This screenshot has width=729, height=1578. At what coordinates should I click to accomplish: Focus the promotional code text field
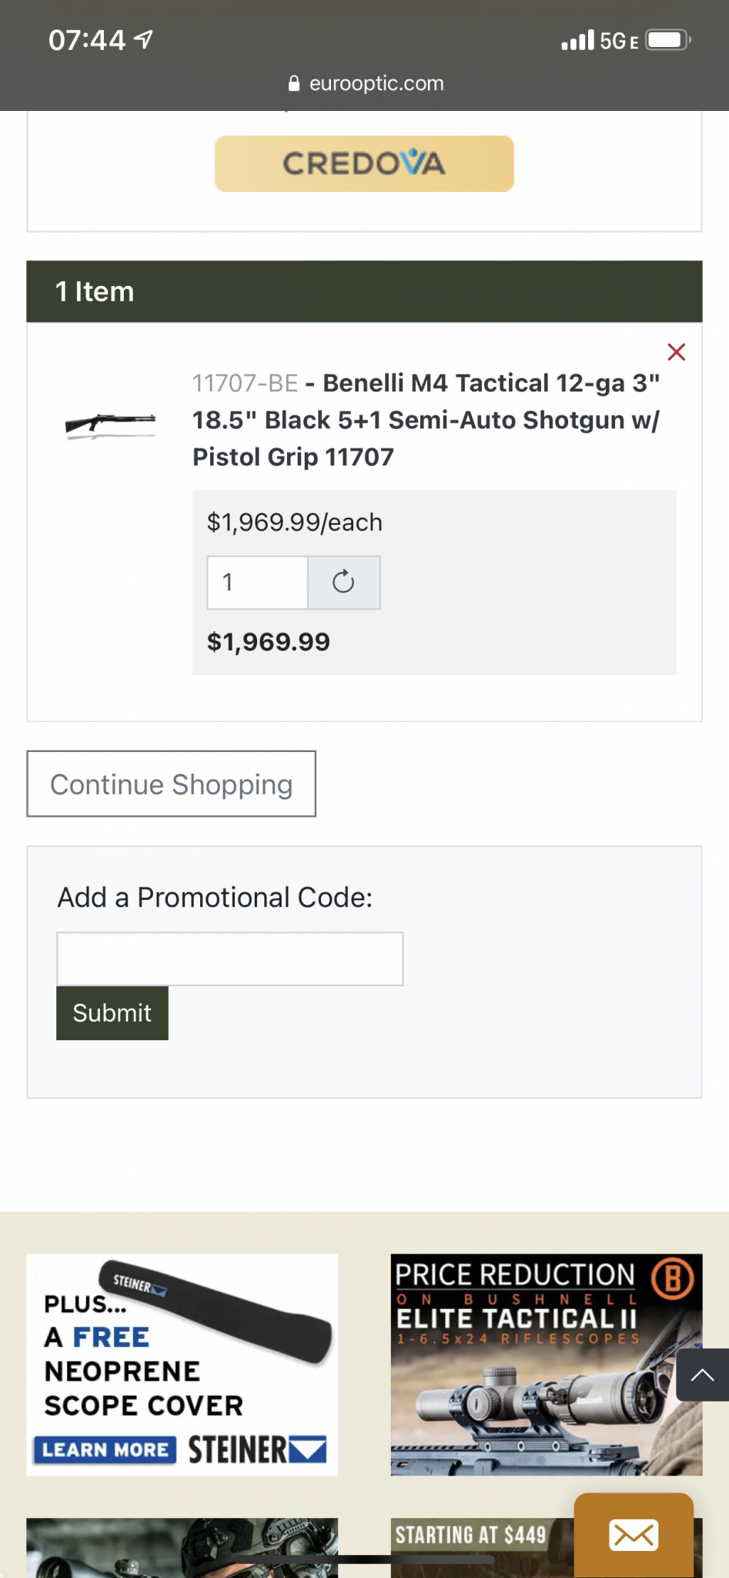point(229,959)
